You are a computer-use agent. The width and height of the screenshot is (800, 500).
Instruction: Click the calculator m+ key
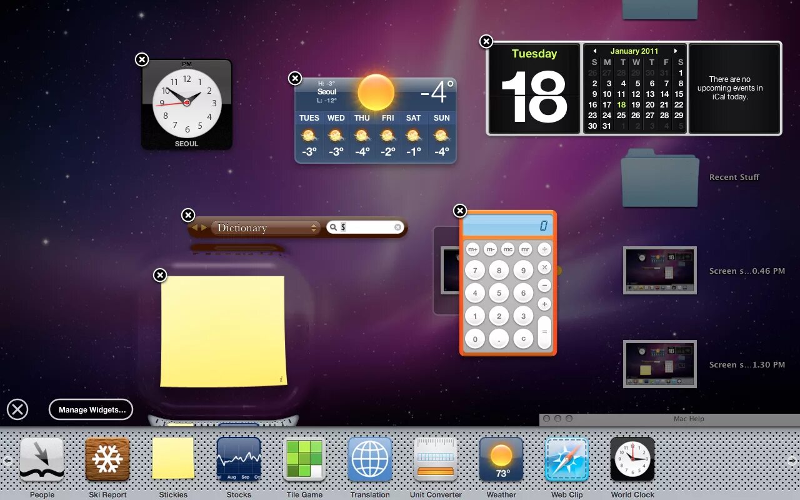coord(472,249)
